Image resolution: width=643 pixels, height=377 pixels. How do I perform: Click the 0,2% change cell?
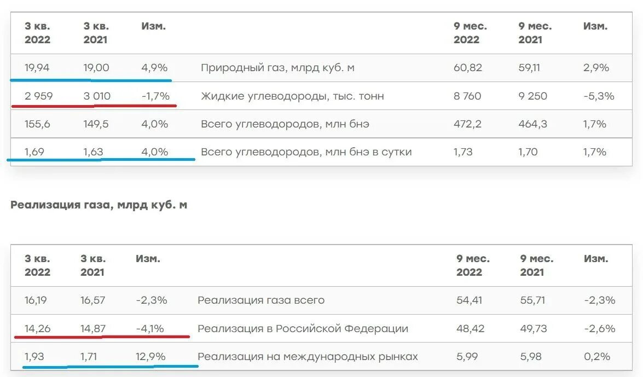596,357
